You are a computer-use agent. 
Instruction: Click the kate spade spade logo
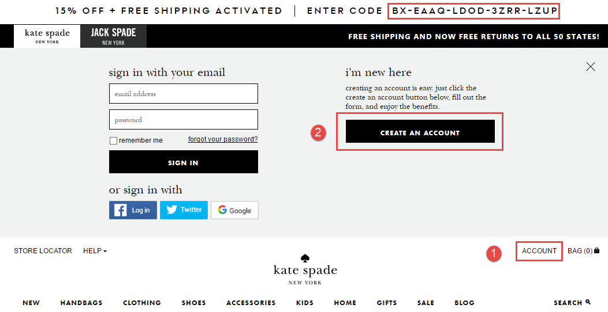click(x=305, y=258)
